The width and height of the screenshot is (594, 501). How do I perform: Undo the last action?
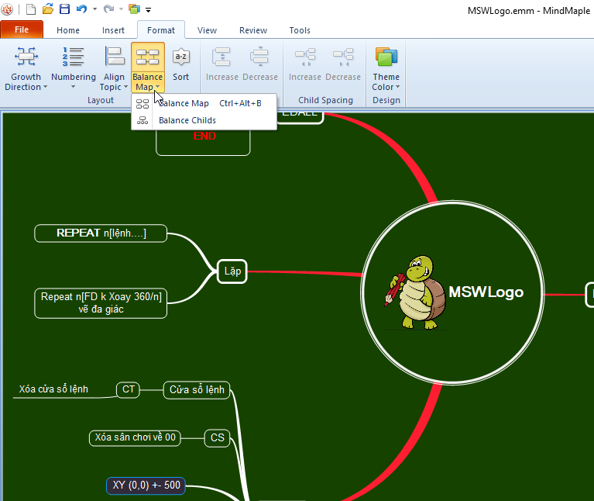[82, 9]
